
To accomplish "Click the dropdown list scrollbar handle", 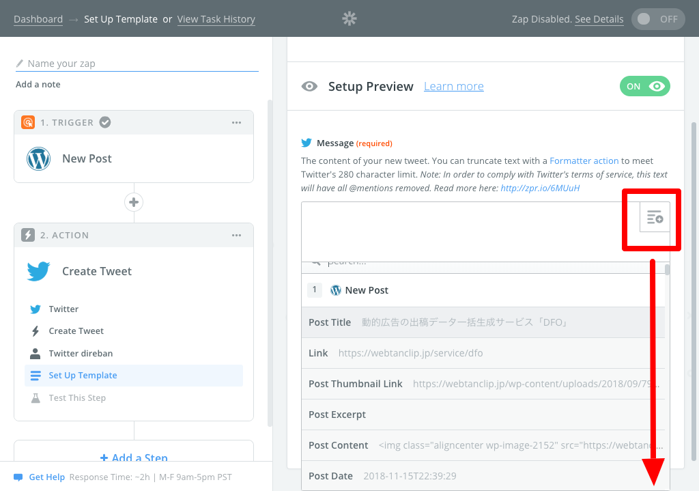I will coord(667,270).
